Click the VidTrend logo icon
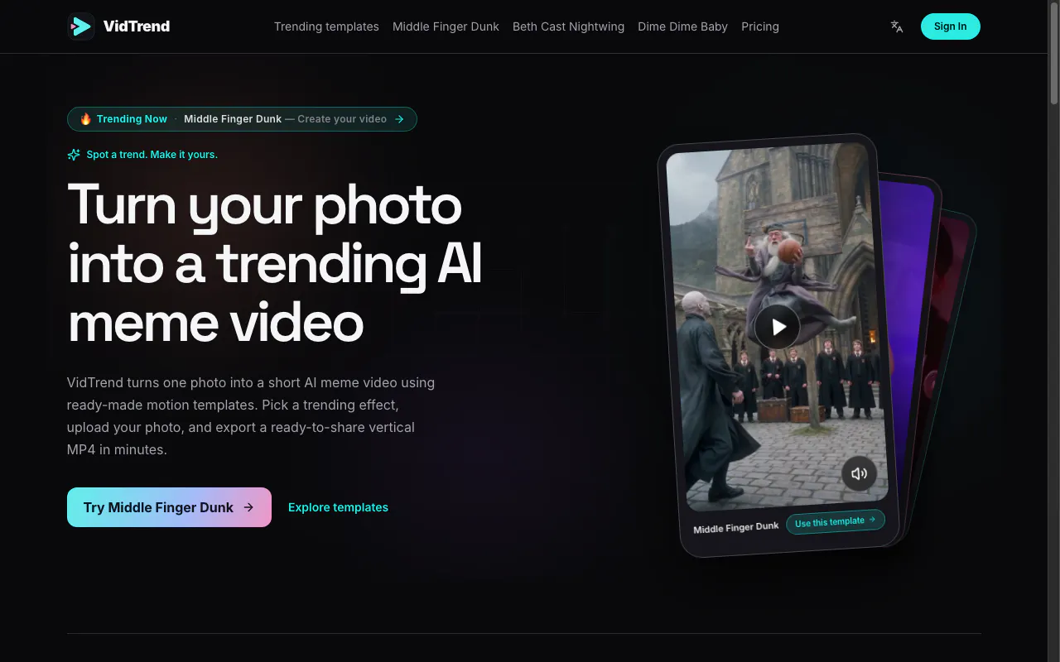The image size is (1060, 662). click(81, 26)
